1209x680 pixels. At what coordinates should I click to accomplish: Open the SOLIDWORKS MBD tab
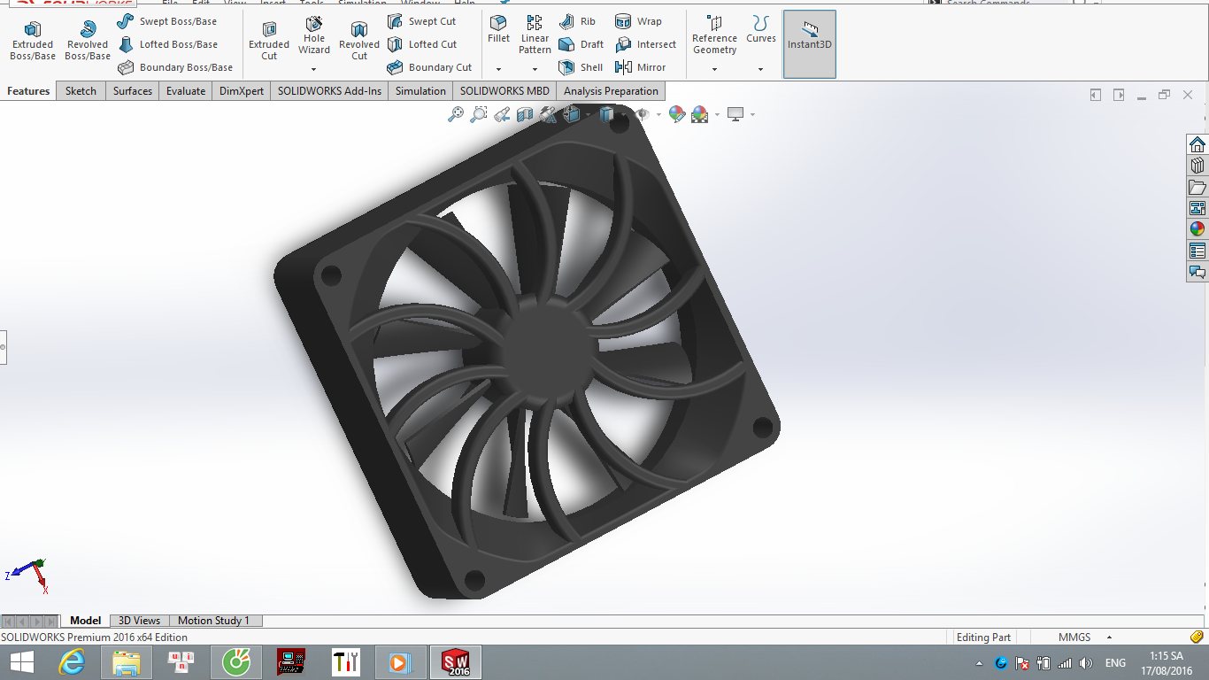click(504, 91)
